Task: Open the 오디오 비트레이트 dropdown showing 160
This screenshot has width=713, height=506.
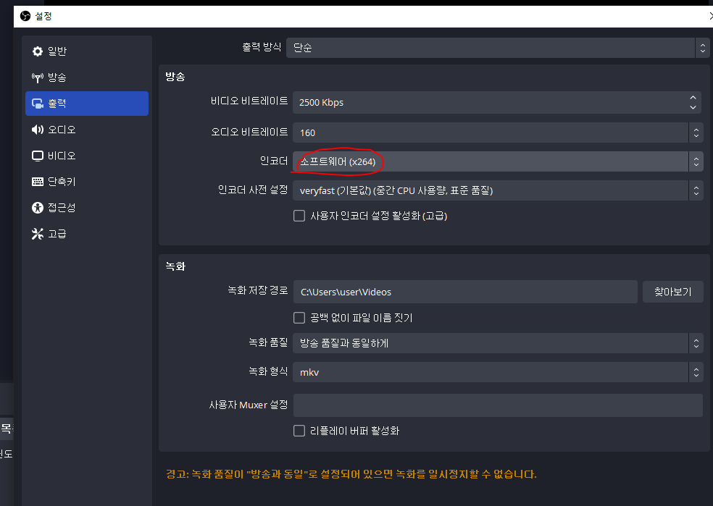Action: 498,132
